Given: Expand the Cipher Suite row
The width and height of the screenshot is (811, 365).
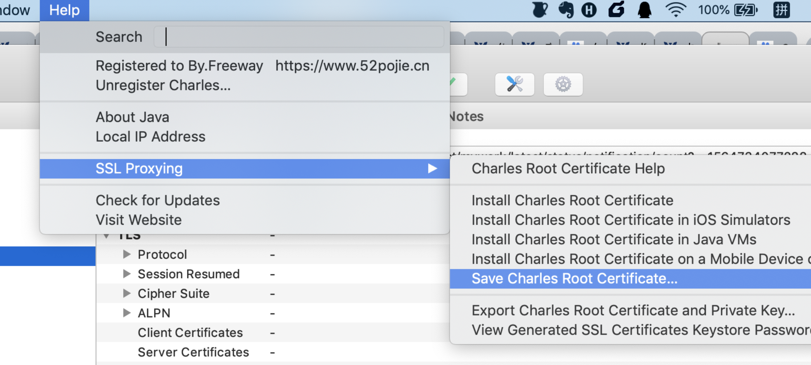Looking at the screenshot, I should [127, 293].
